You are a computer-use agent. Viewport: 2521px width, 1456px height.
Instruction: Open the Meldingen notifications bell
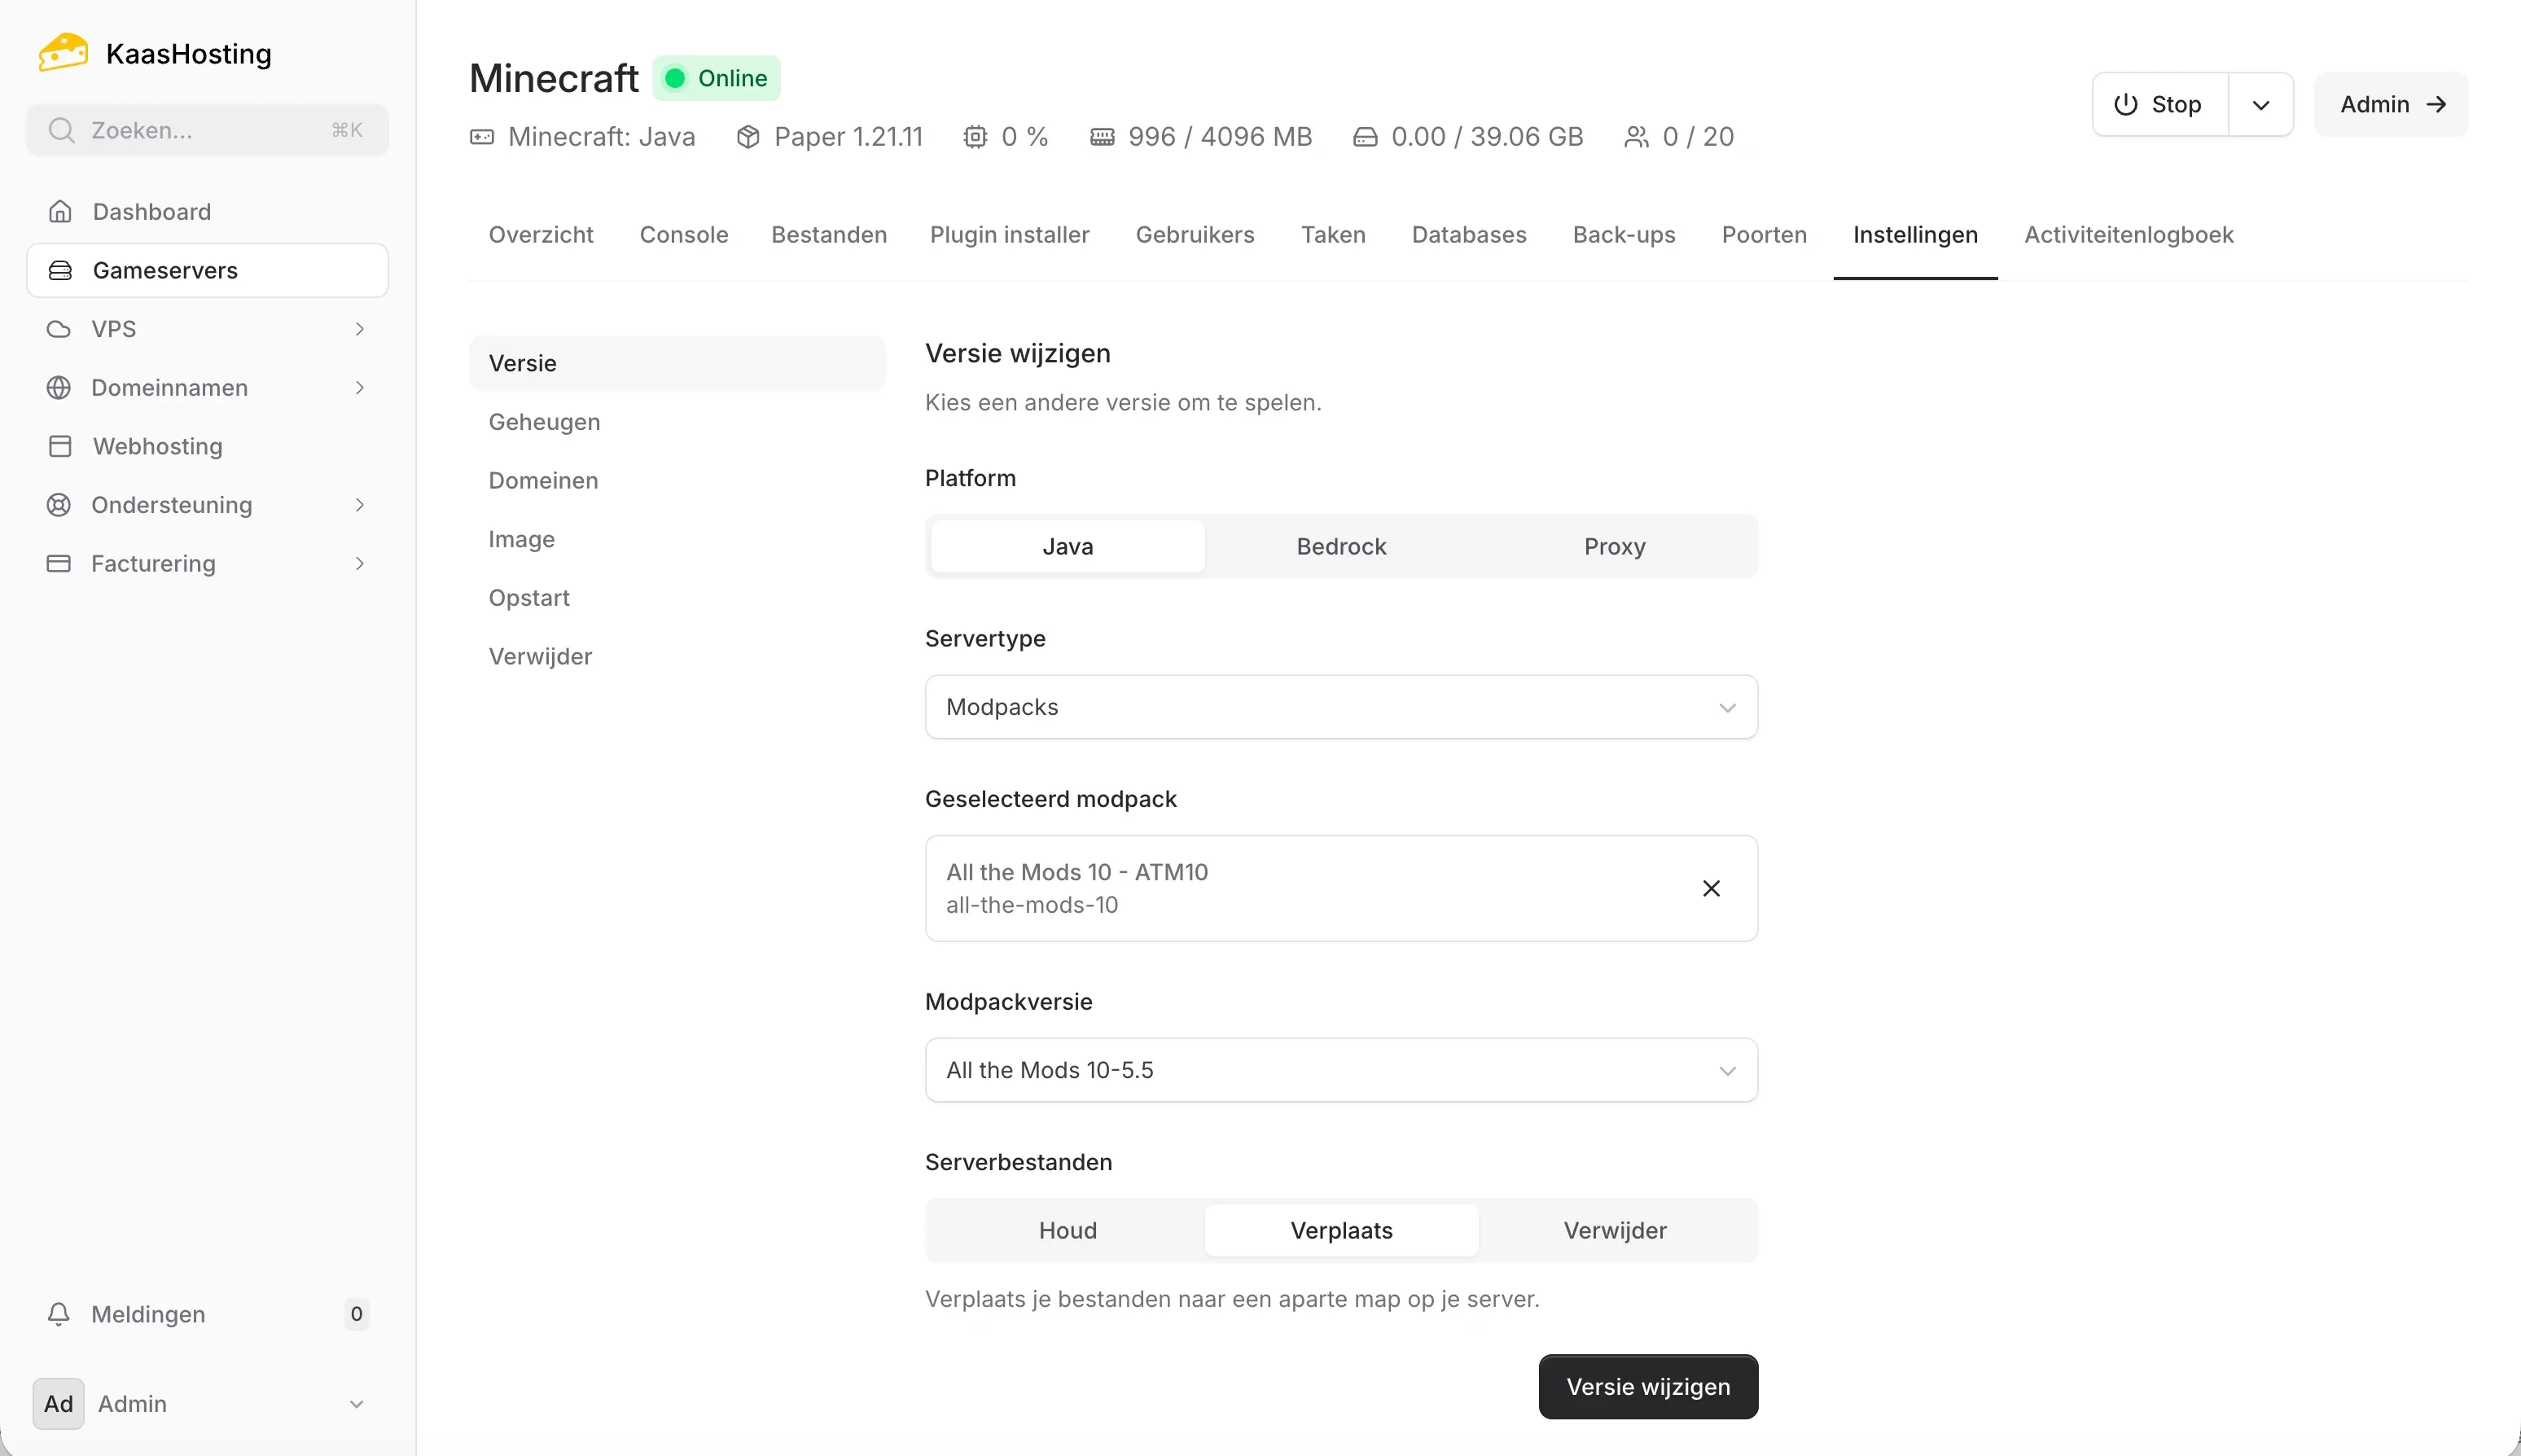click(x=59, y=1314)
